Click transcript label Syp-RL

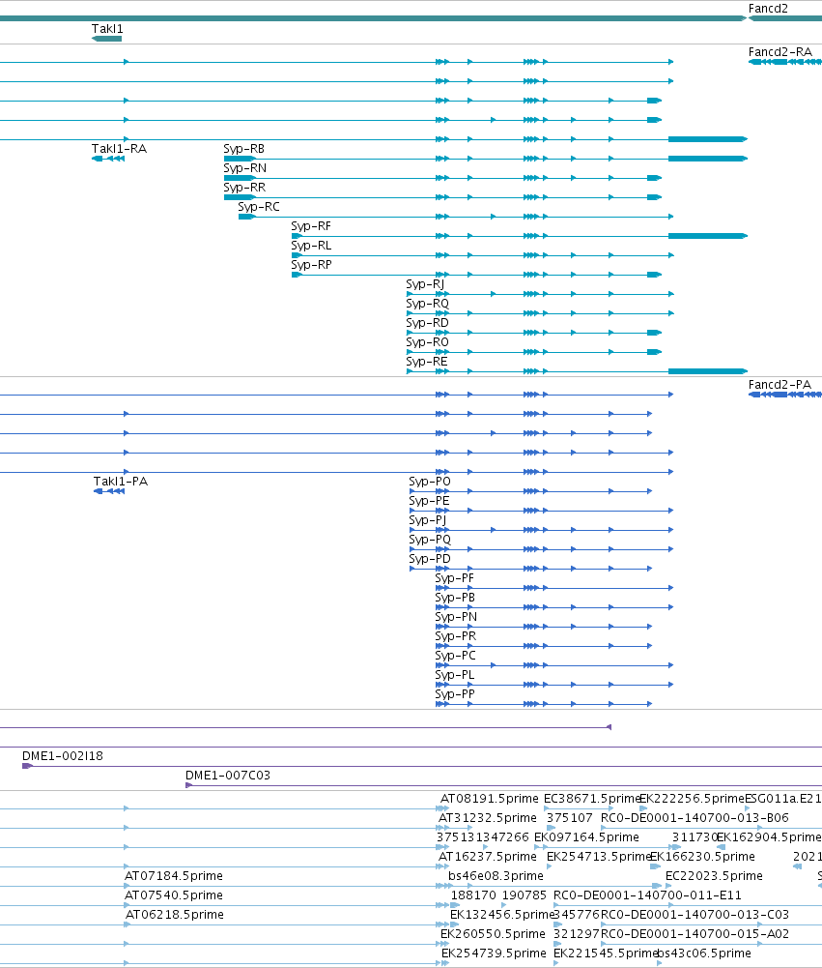coord(311,246)
